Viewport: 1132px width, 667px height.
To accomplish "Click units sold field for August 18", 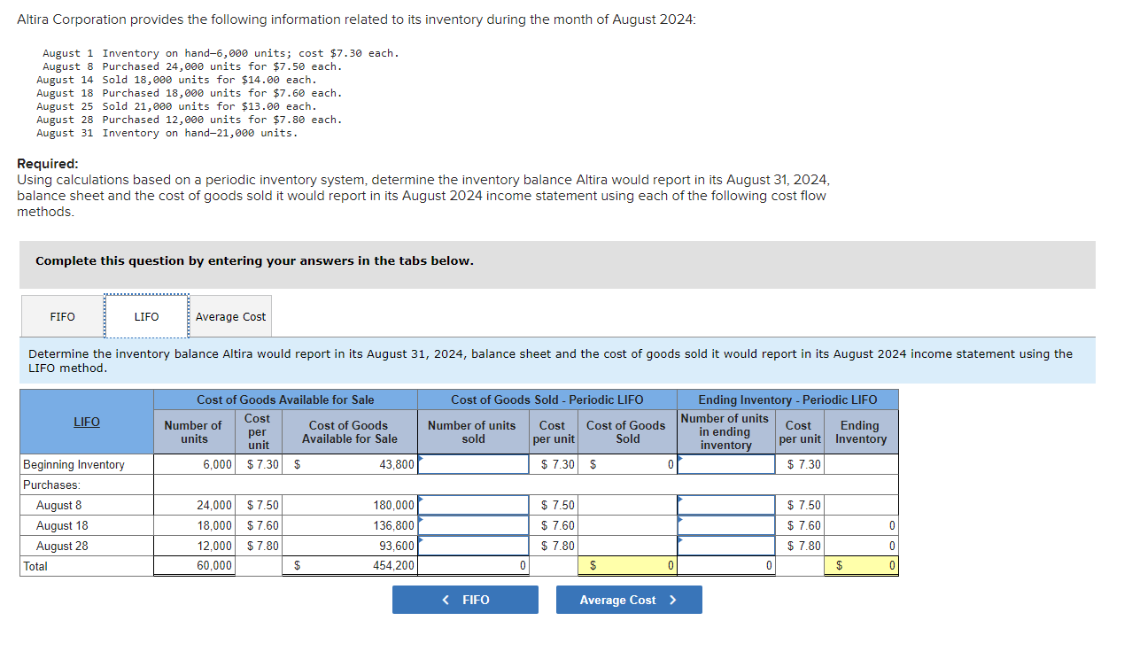I will click(x=474, y=525).
